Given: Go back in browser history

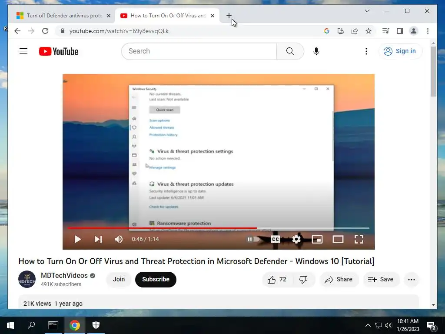Looking at the screenshot, I should [17, 31].
